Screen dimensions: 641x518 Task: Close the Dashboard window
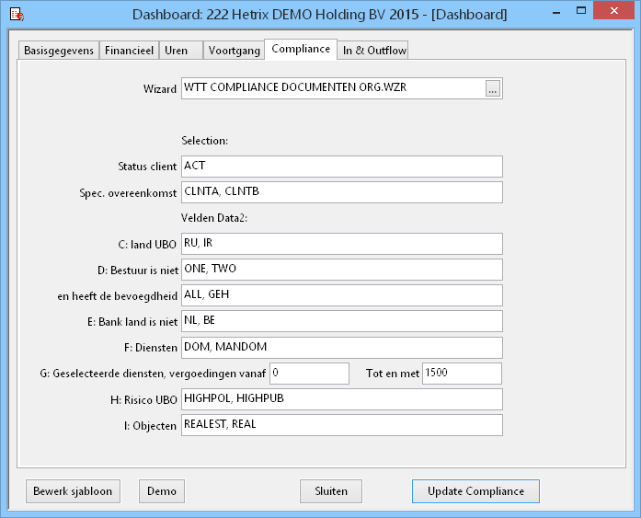[x=614, y=11]
